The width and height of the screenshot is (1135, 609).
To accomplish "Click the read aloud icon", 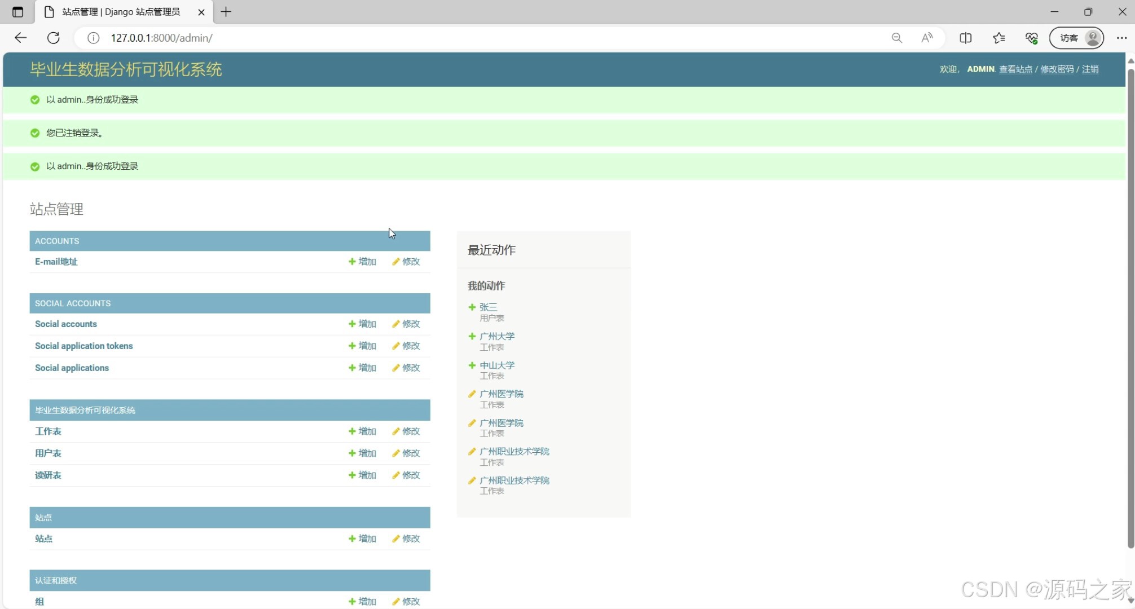I will click(x=927, y=38).
